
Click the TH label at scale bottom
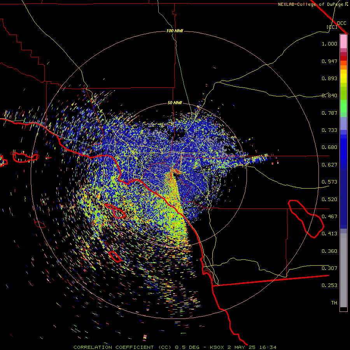pyautogui.click(x=334, y=303)
